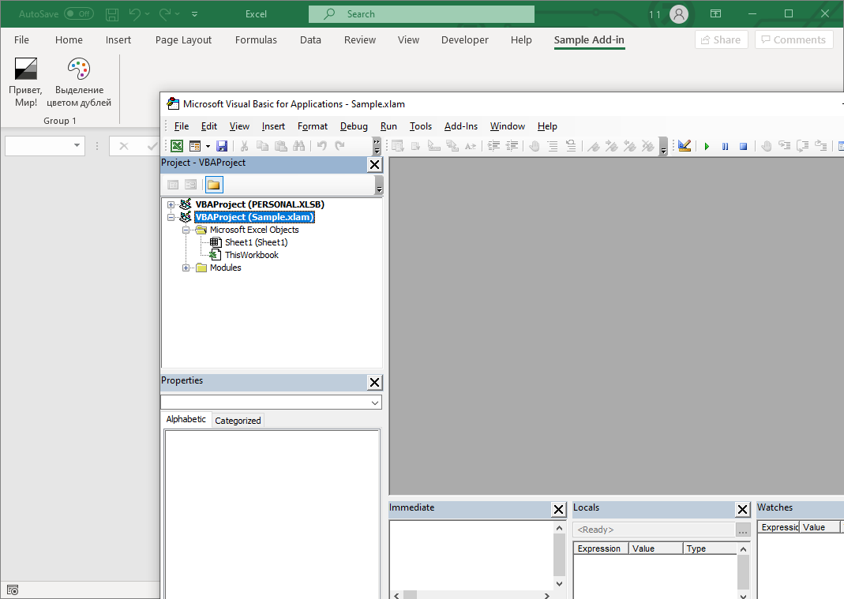This screenshot has width=844, height=599.
Task: Open the Tools menu in VBA editor
Action: pyautogui.click(x=420, y=126)
